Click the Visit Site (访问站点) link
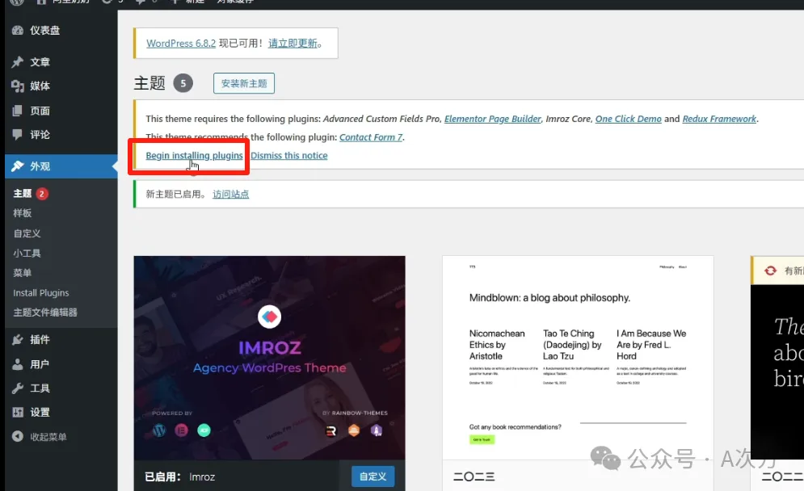Image resolution: width=804 pixels, height=491 pixels. tap(231, 195)
